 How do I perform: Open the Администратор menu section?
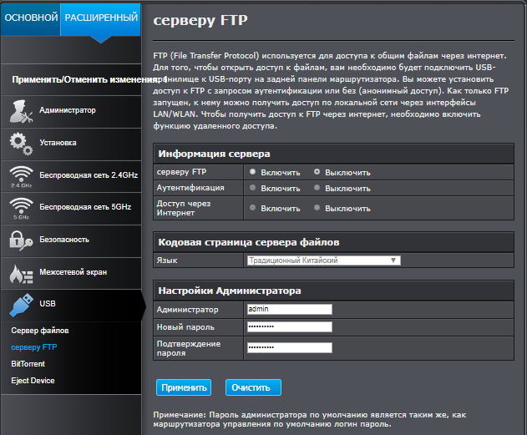tap(71, 112)
